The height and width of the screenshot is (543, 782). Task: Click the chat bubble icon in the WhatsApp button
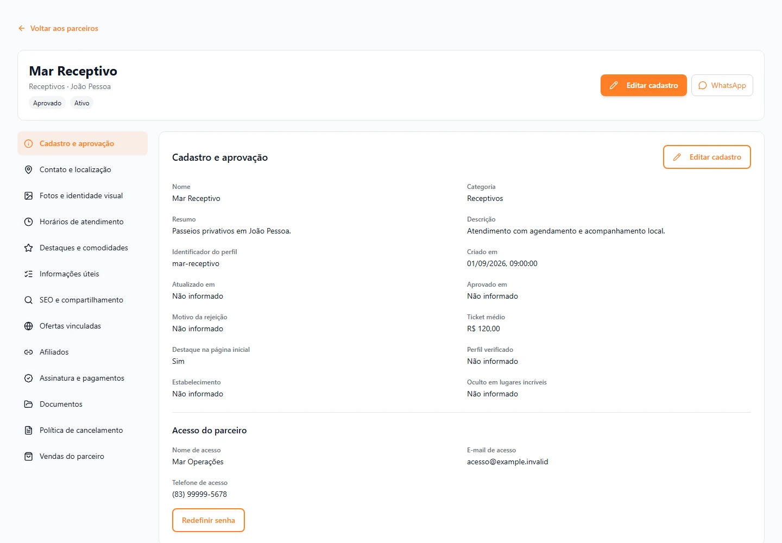click(703, 85)
